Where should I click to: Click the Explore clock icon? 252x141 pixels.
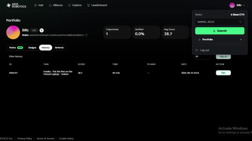tap(69, 5)
